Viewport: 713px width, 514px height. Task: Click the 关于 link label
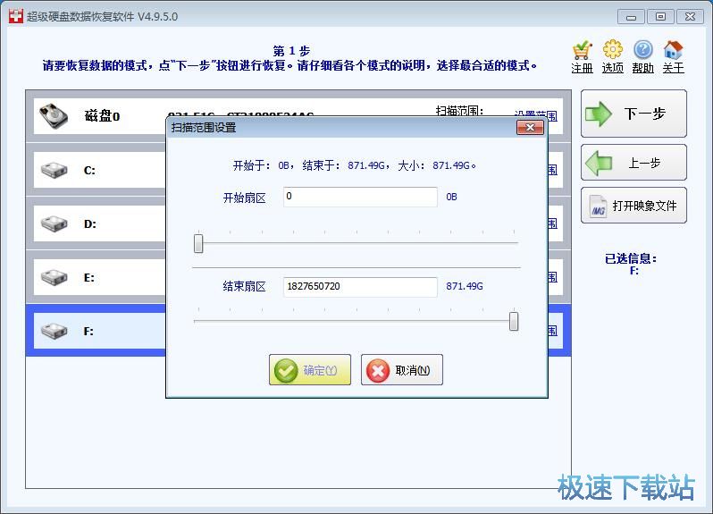click(x=673, y=68)
